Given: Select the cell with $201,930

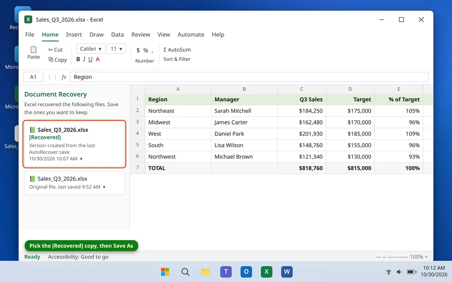Looking at the screenshot, I should click(x=301, y=134).
